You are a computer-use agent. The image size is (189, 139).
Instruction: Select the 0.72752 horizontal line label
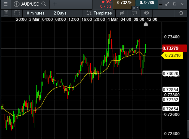point(170,100)
